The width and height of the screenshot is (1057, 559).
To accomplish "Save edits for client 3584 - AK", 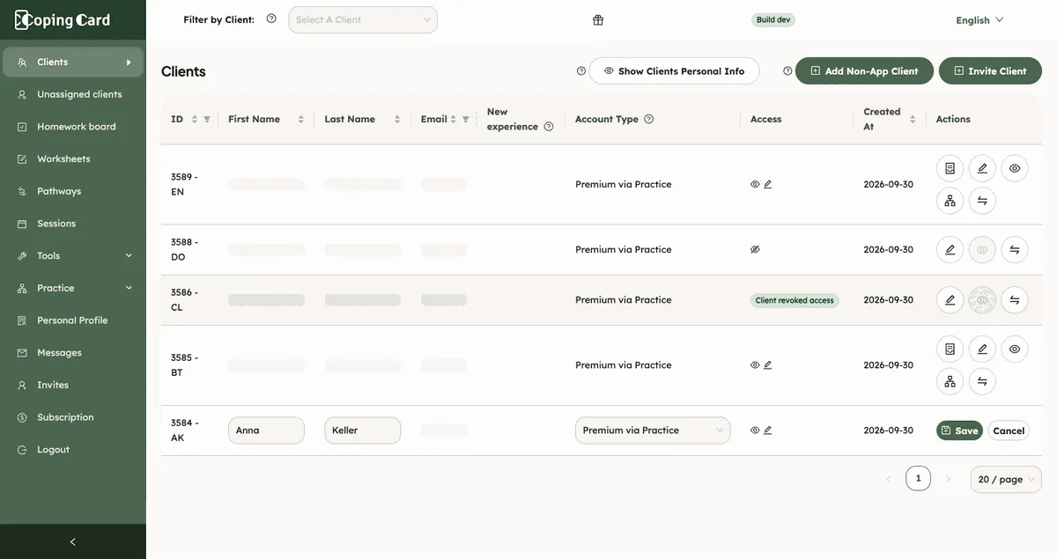I will [959, 430].
